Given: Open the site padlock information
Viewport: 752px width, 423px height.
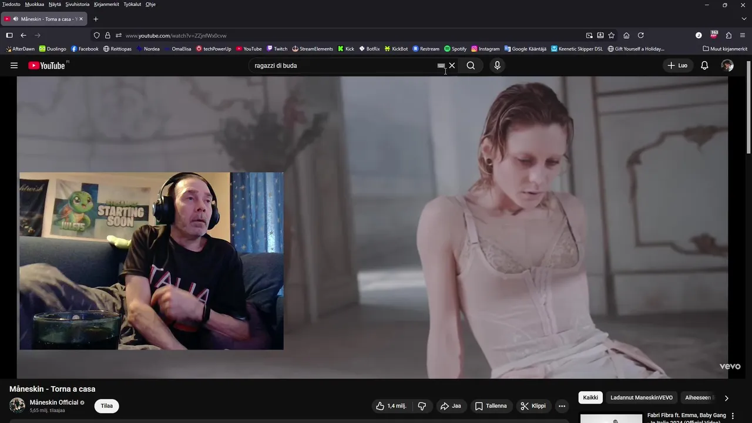Looking at the screenshot, I should [108, 35].
